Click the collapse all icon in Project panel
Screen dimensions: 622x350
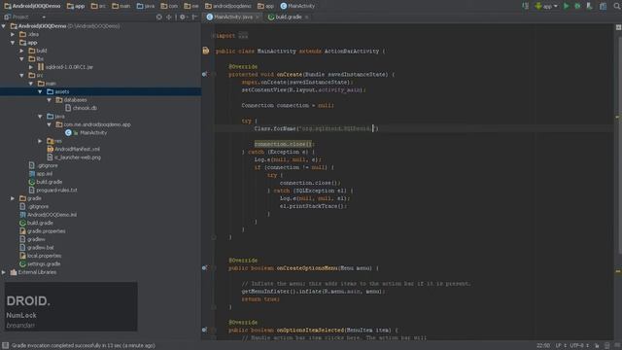pyautogui.click(x=169, y=17)
